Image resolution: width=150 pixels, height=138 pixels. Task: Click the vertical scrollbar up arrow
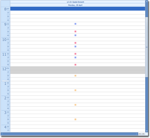(147, 2)
